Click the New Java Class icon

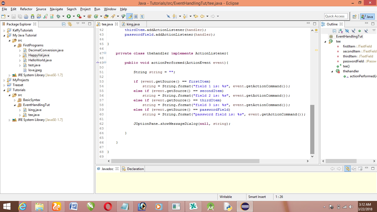coord(96,17)
